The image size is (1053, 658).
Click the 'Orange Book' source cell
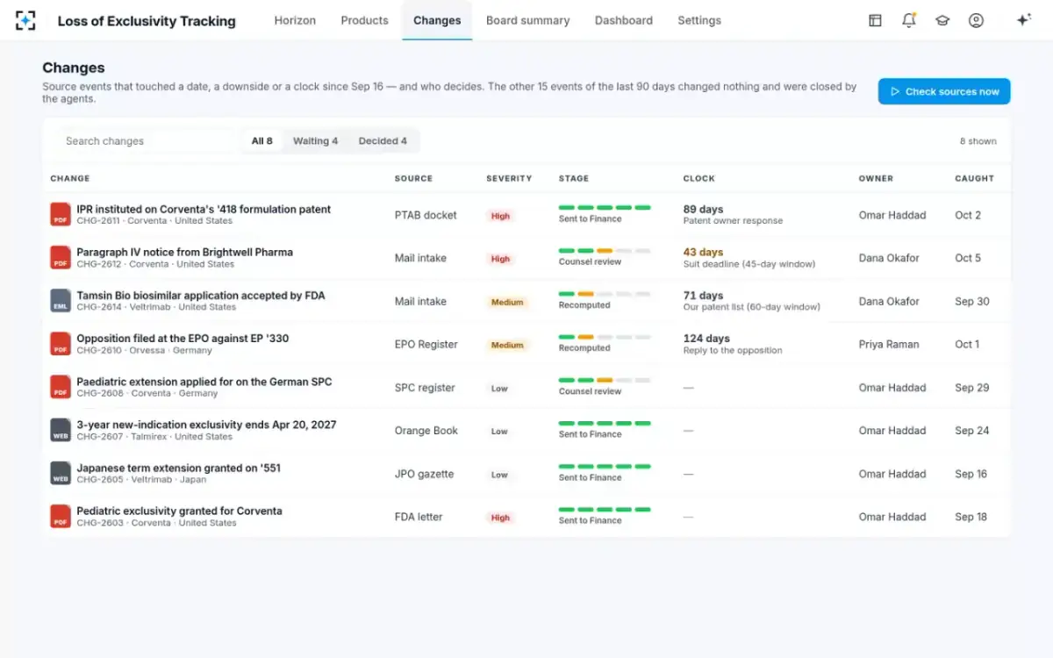tap(426, 431)
